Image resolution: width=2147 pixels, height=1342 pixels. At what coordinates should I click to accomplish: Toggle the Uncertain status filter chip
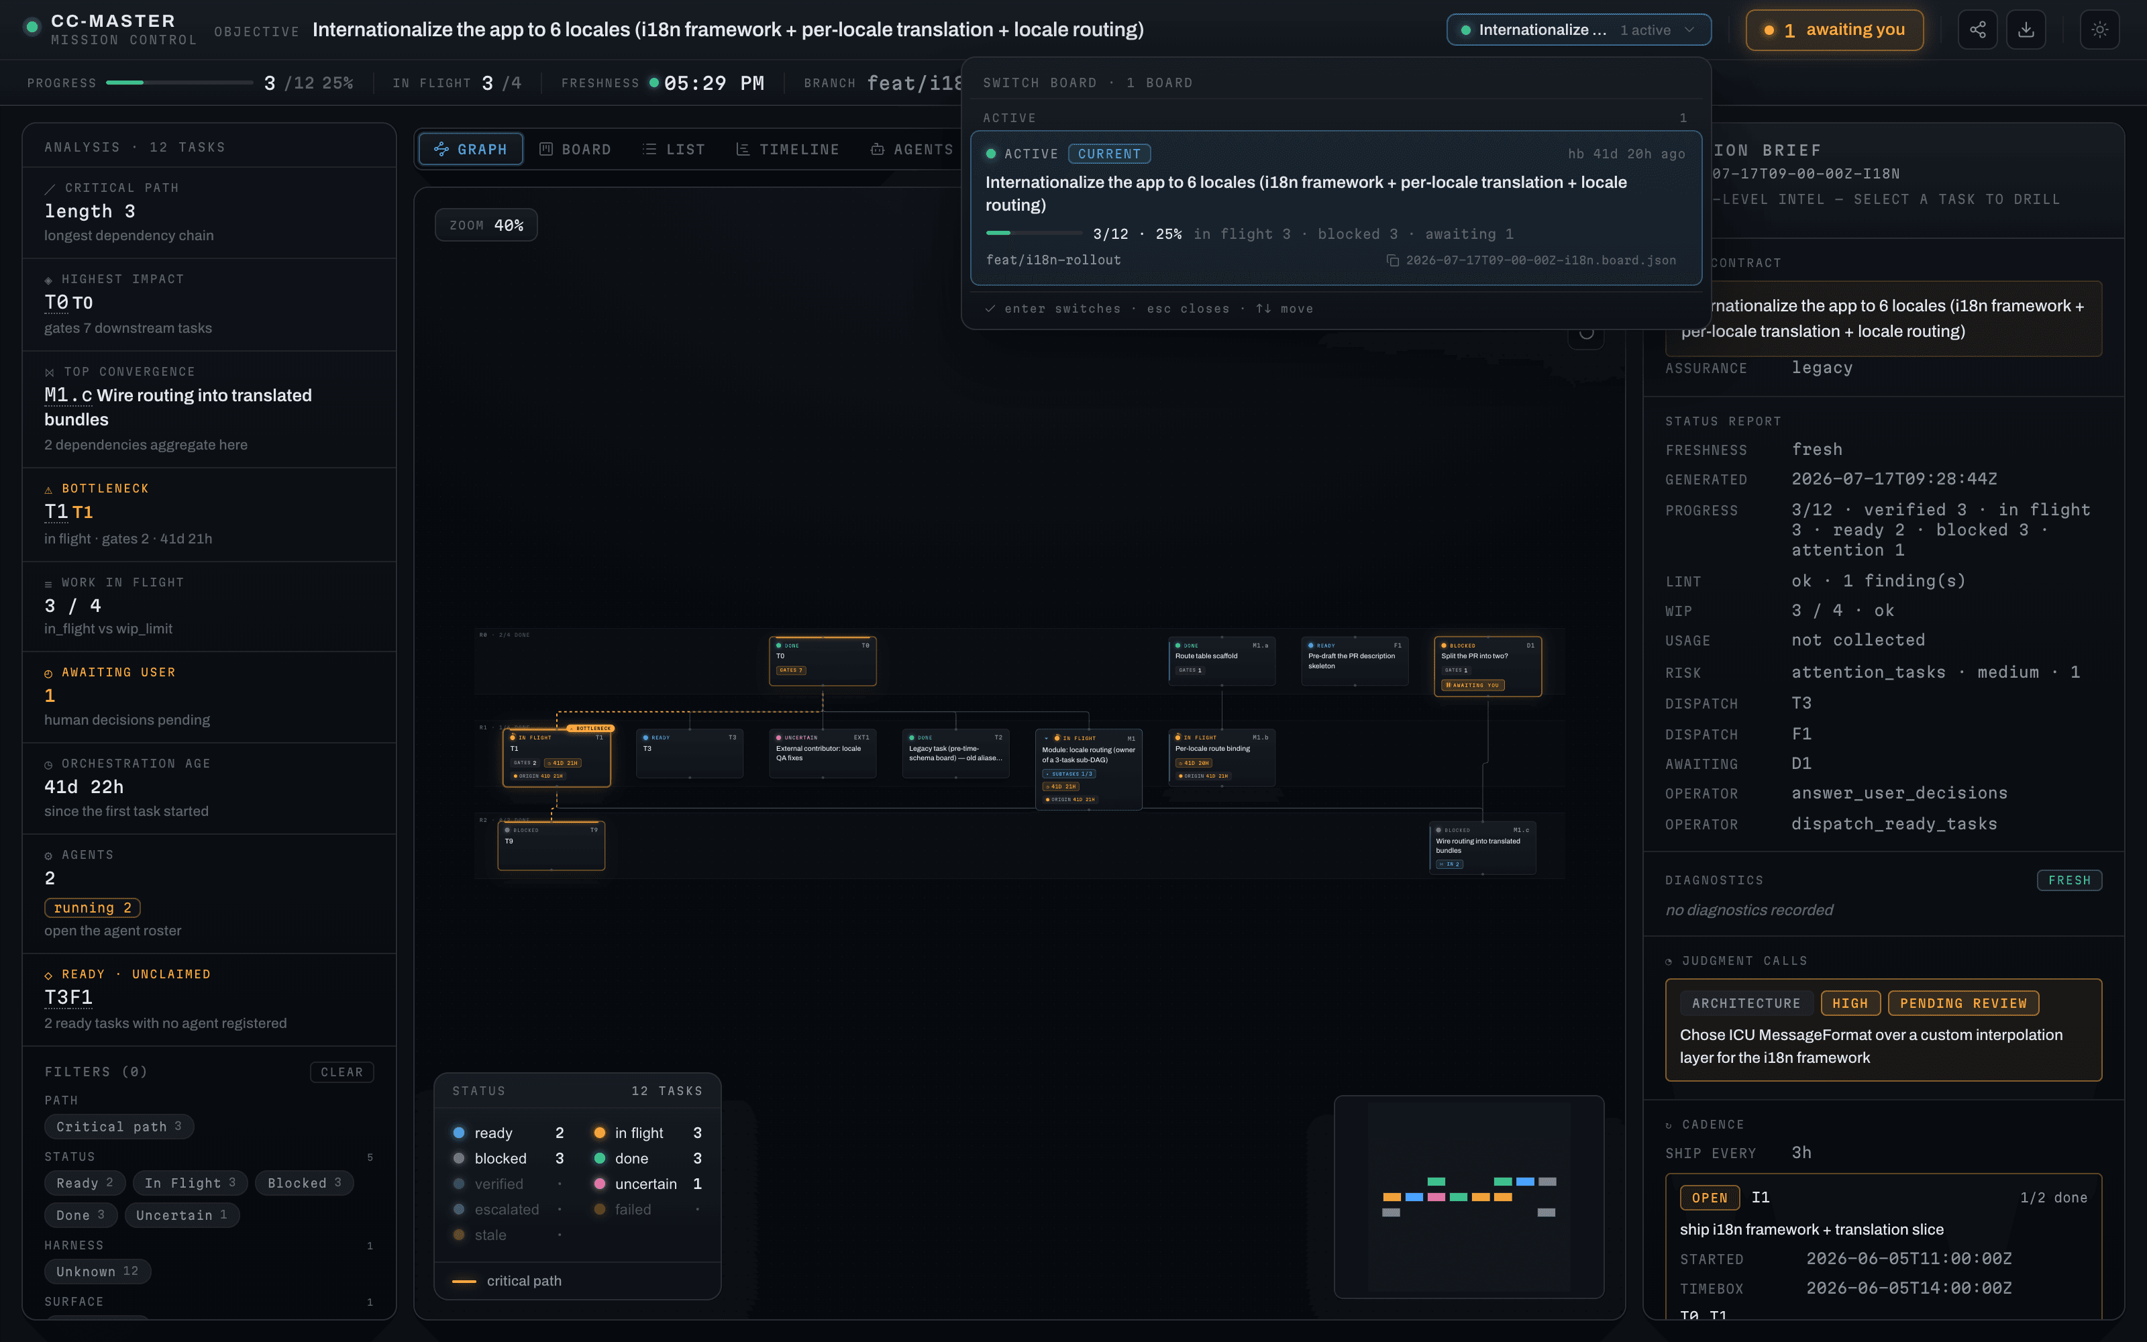coord(182,1215)
